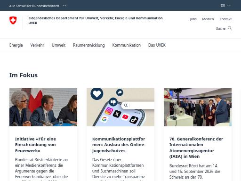241x181 pixels.
Task: Open 70. Generalkonferenz der IAEA headline
Action: pos(196,148)
